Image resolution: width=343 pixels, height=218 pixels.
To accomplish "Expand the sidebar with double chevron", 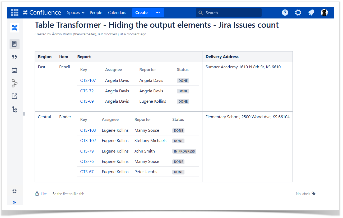I will point(15,202).
